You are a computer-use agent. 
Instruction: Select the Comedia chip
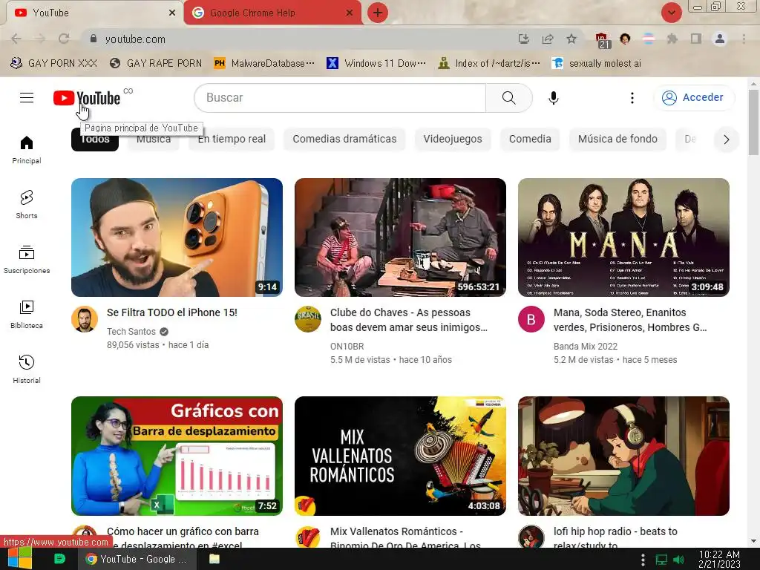point(530,139)
